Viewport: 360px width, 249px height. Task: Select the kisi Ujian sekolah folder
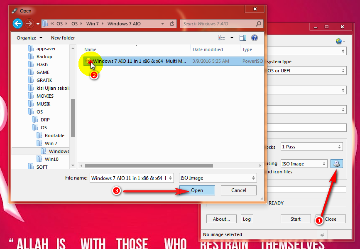[53, 88]
